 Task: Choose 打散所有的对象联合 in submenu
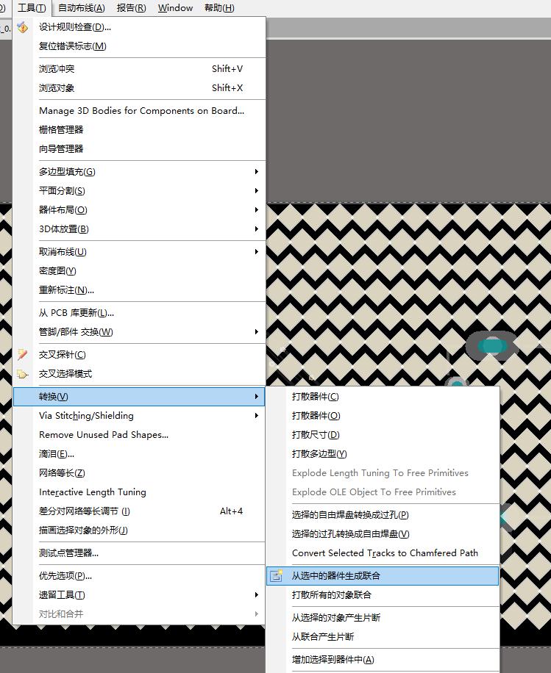click(x=332, y=595)
